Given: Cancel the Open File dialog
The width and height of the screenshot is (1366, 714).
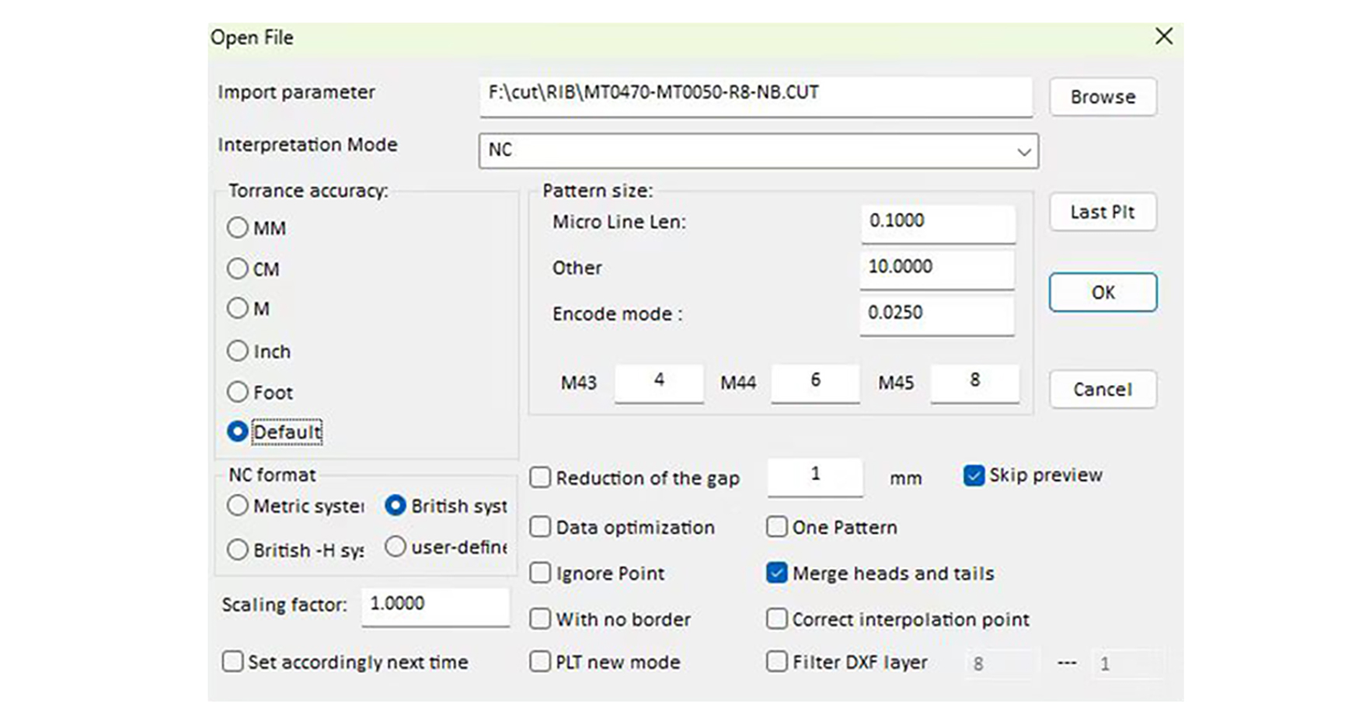Looking at the screenshot, I should (1103, 389).
